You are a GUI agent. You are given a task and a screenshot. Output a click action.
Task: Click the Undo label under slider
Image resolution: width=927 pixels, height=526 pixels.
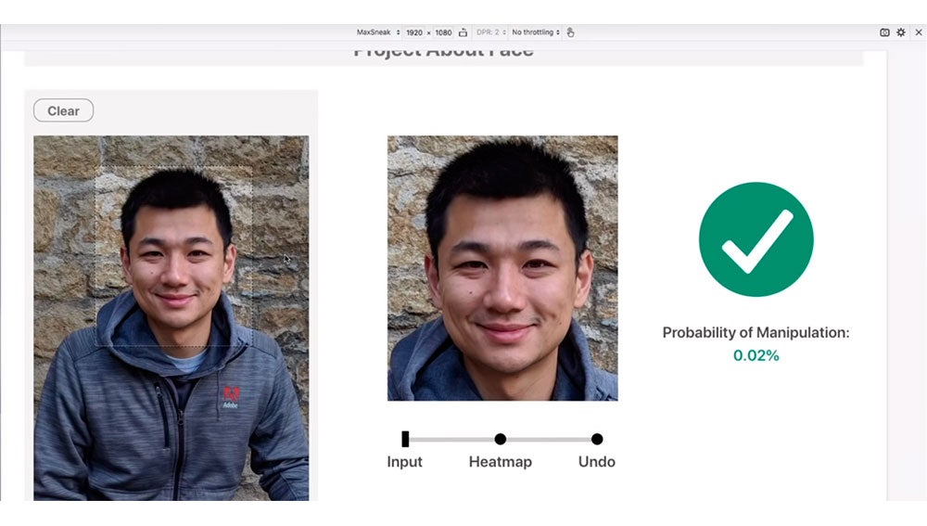pos(597,462)
